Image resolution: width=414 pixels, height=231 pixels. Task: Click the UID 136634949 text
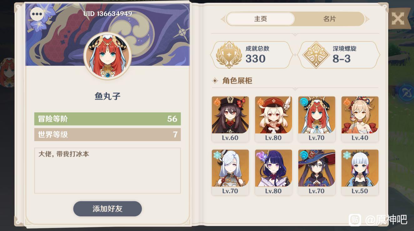(x=108, y=14)
